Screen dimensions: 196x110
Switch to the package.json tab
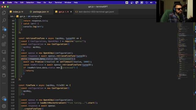[x=40, y=12]
